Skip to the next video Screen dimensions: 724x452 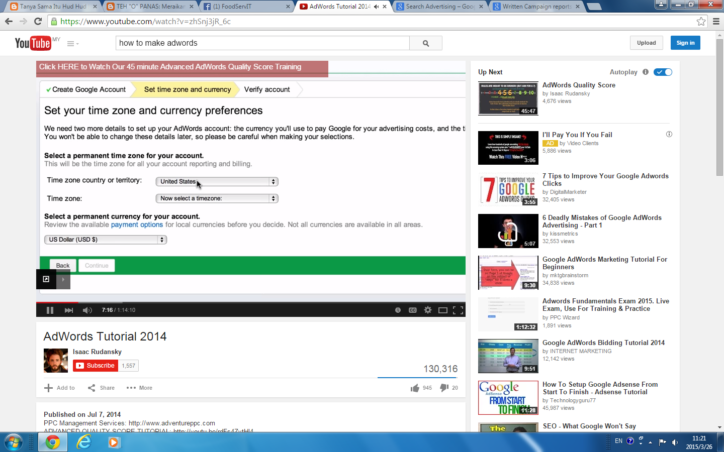69,310
